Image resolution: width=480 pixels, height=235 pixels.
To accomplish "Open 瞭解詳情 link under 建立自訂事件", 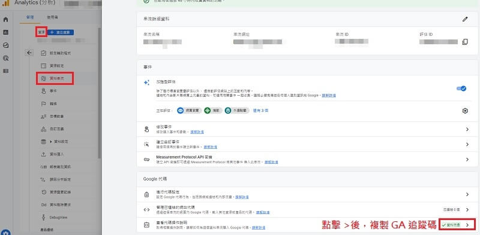I will (x=211, y=147).
